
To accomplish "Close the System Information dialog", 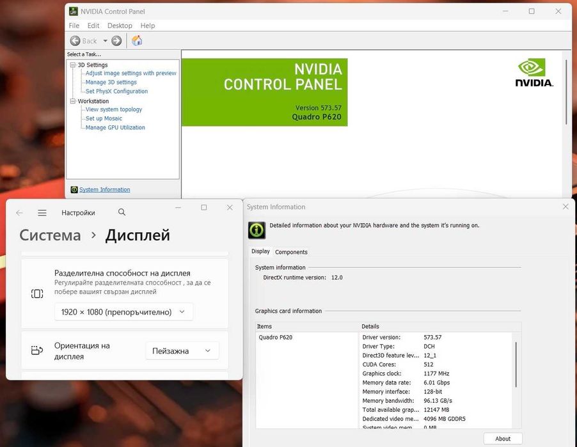I will coord(565,207).
